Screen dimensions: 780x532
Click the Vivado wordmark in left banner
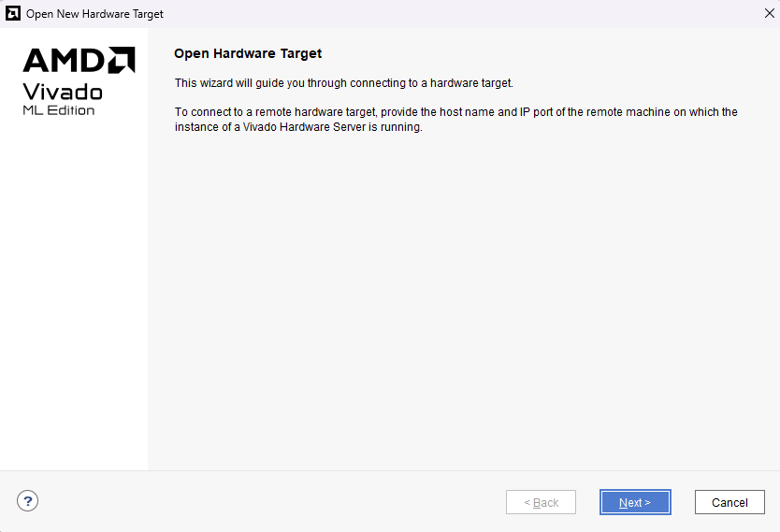coord(62,92)
